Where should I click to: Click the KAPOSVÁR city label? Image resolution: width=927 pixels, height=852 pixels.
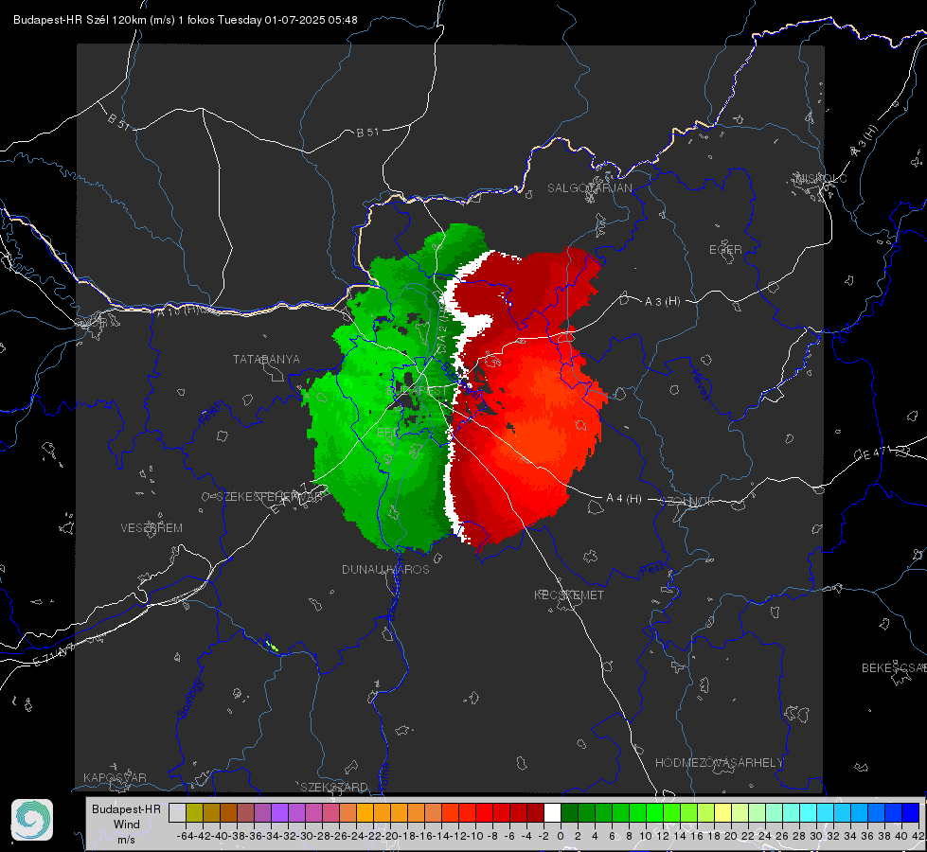click(115, 777)
